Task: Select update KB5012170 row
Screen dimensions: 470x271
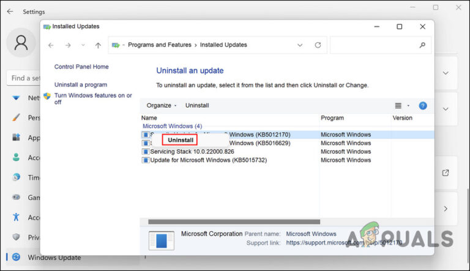Action: (287, 135)
